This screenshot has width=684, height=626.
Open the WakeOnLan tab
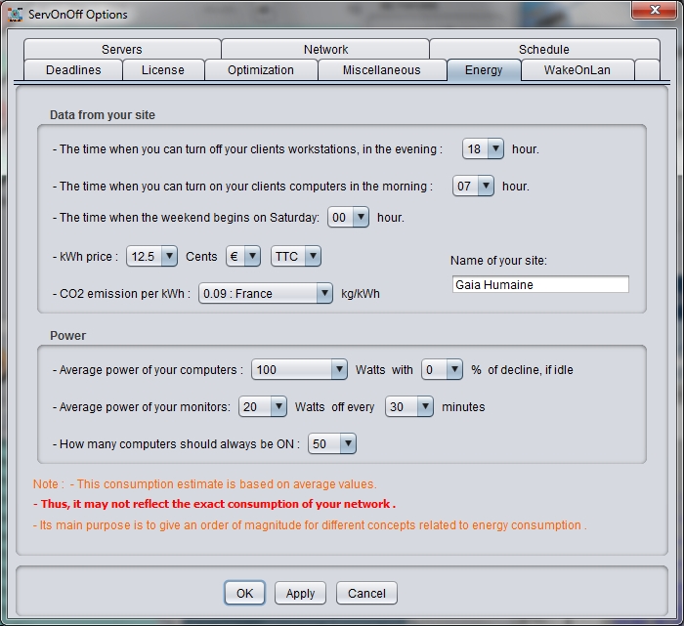point(577,70)
